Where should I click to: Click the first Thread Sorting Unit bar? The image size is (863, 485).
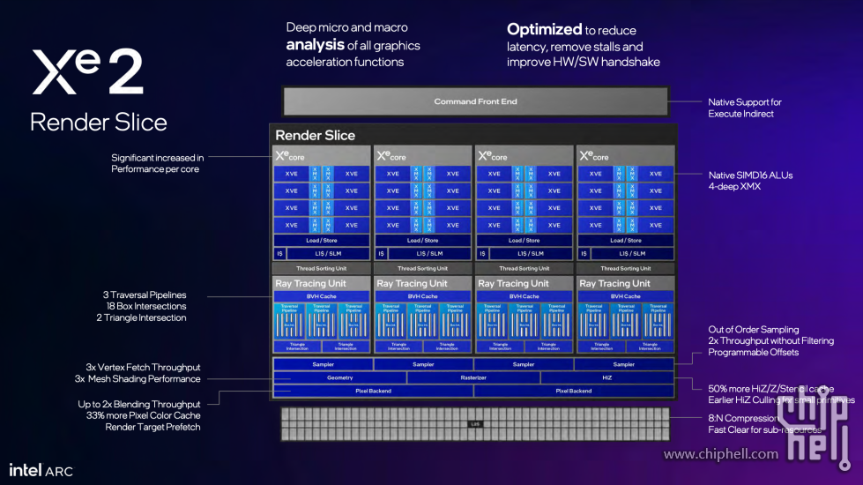[x=322, y=269]
